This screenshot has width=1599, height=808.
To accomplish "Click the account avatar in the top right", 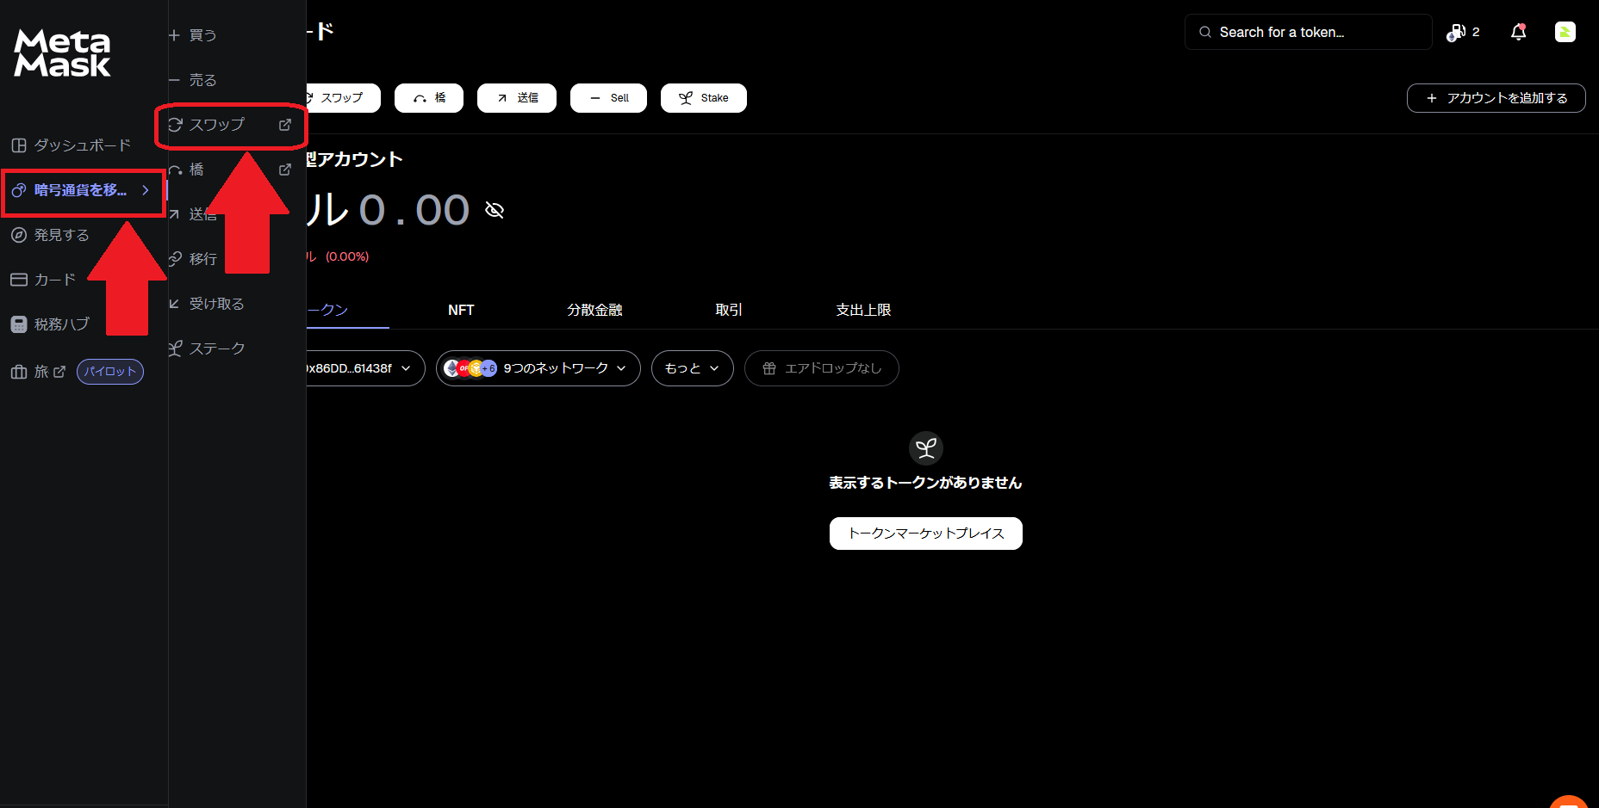I will [x=1565, y=31].
